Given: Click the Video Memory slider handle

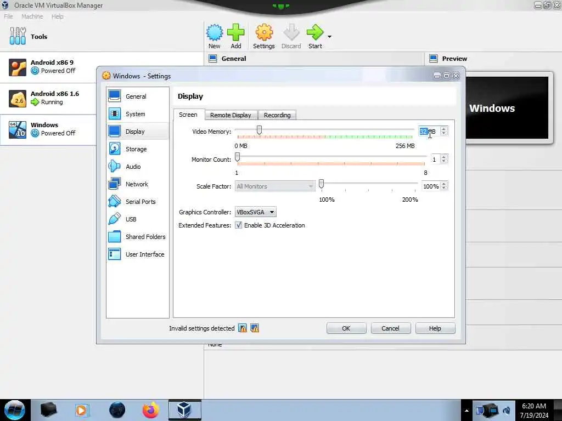Looking at the screenshot, I should click(x=259, y=130).
